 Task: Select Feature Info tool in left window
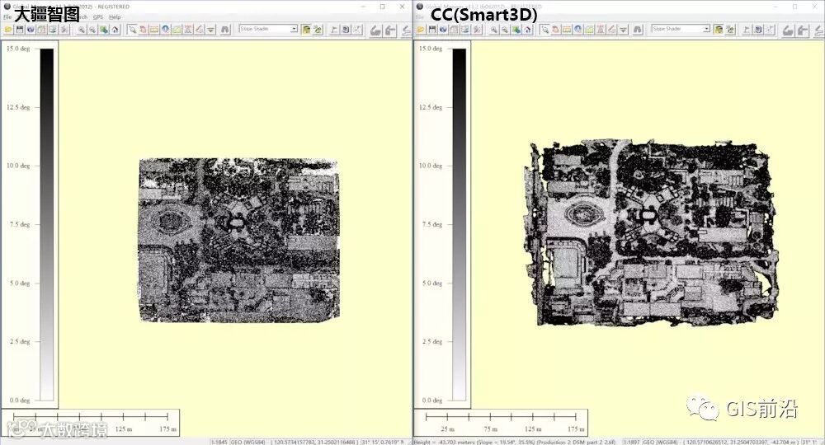point(165,30)
